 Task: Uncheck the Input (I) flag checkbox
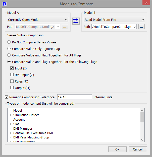point(12,68)
